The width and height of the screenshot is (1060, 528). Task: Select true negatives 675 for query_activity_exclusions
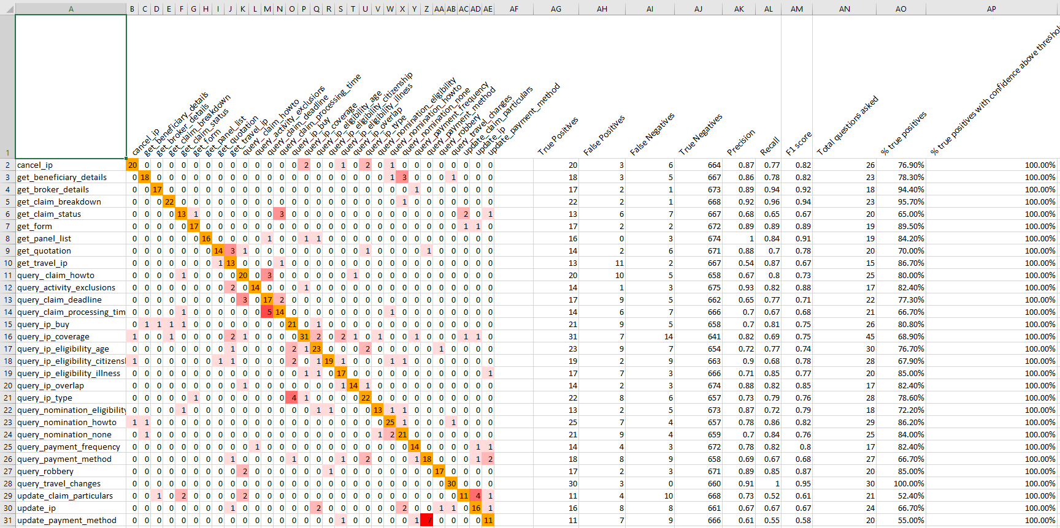699,287
